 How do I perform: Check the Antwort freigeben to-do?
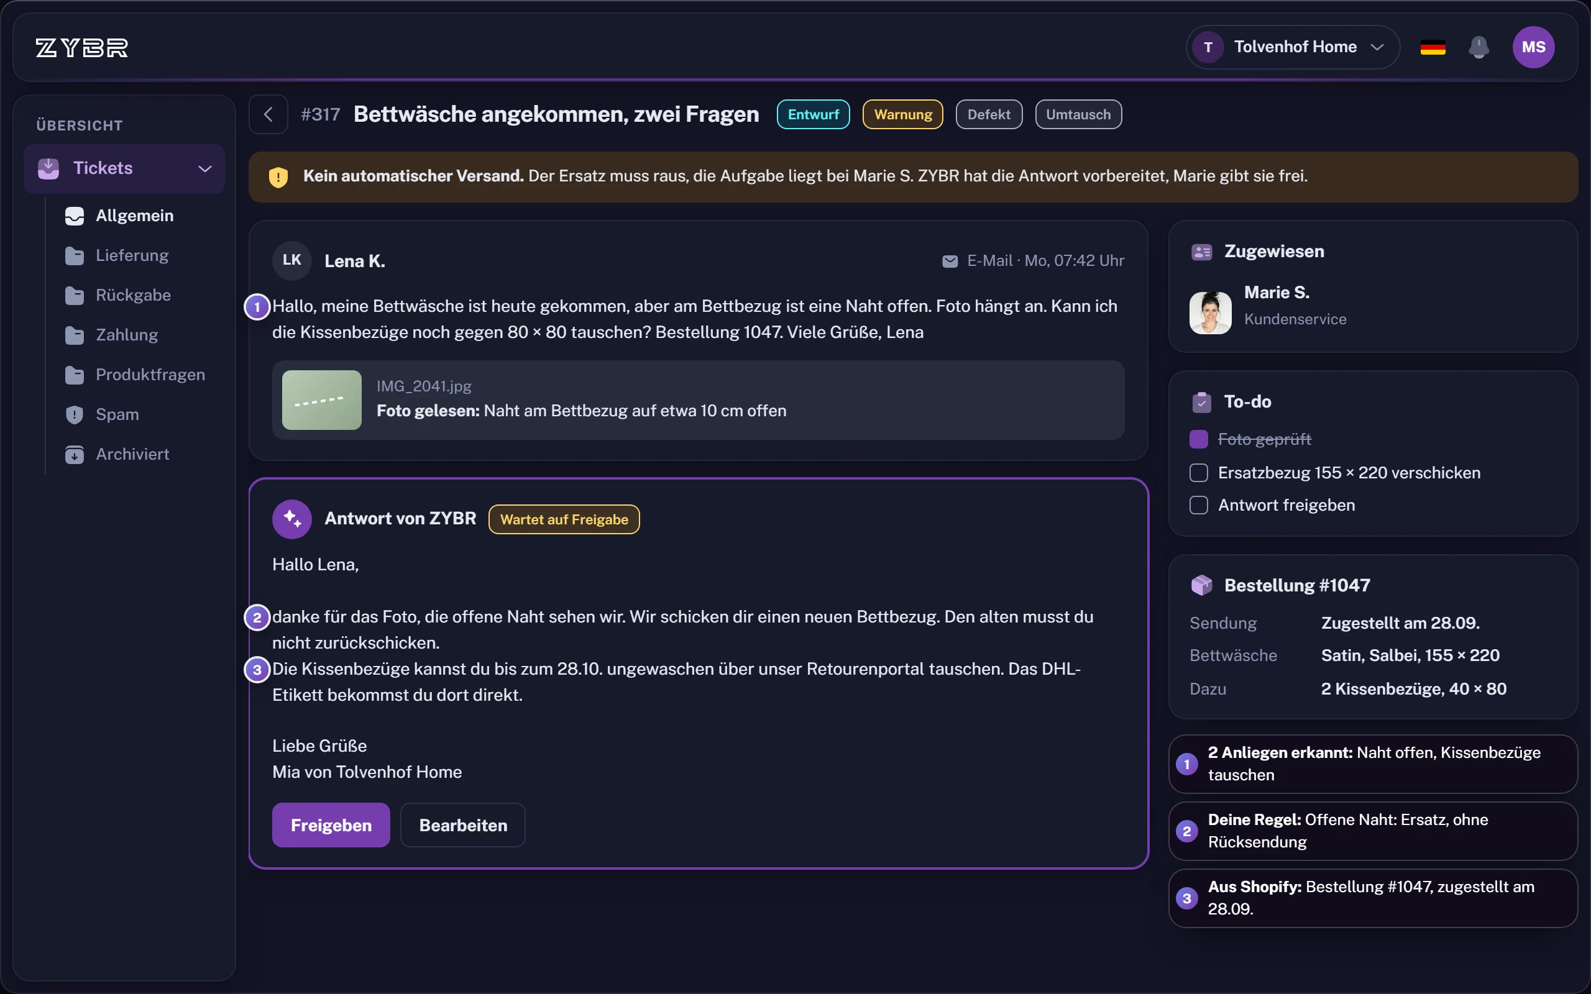pos(1198,505)
